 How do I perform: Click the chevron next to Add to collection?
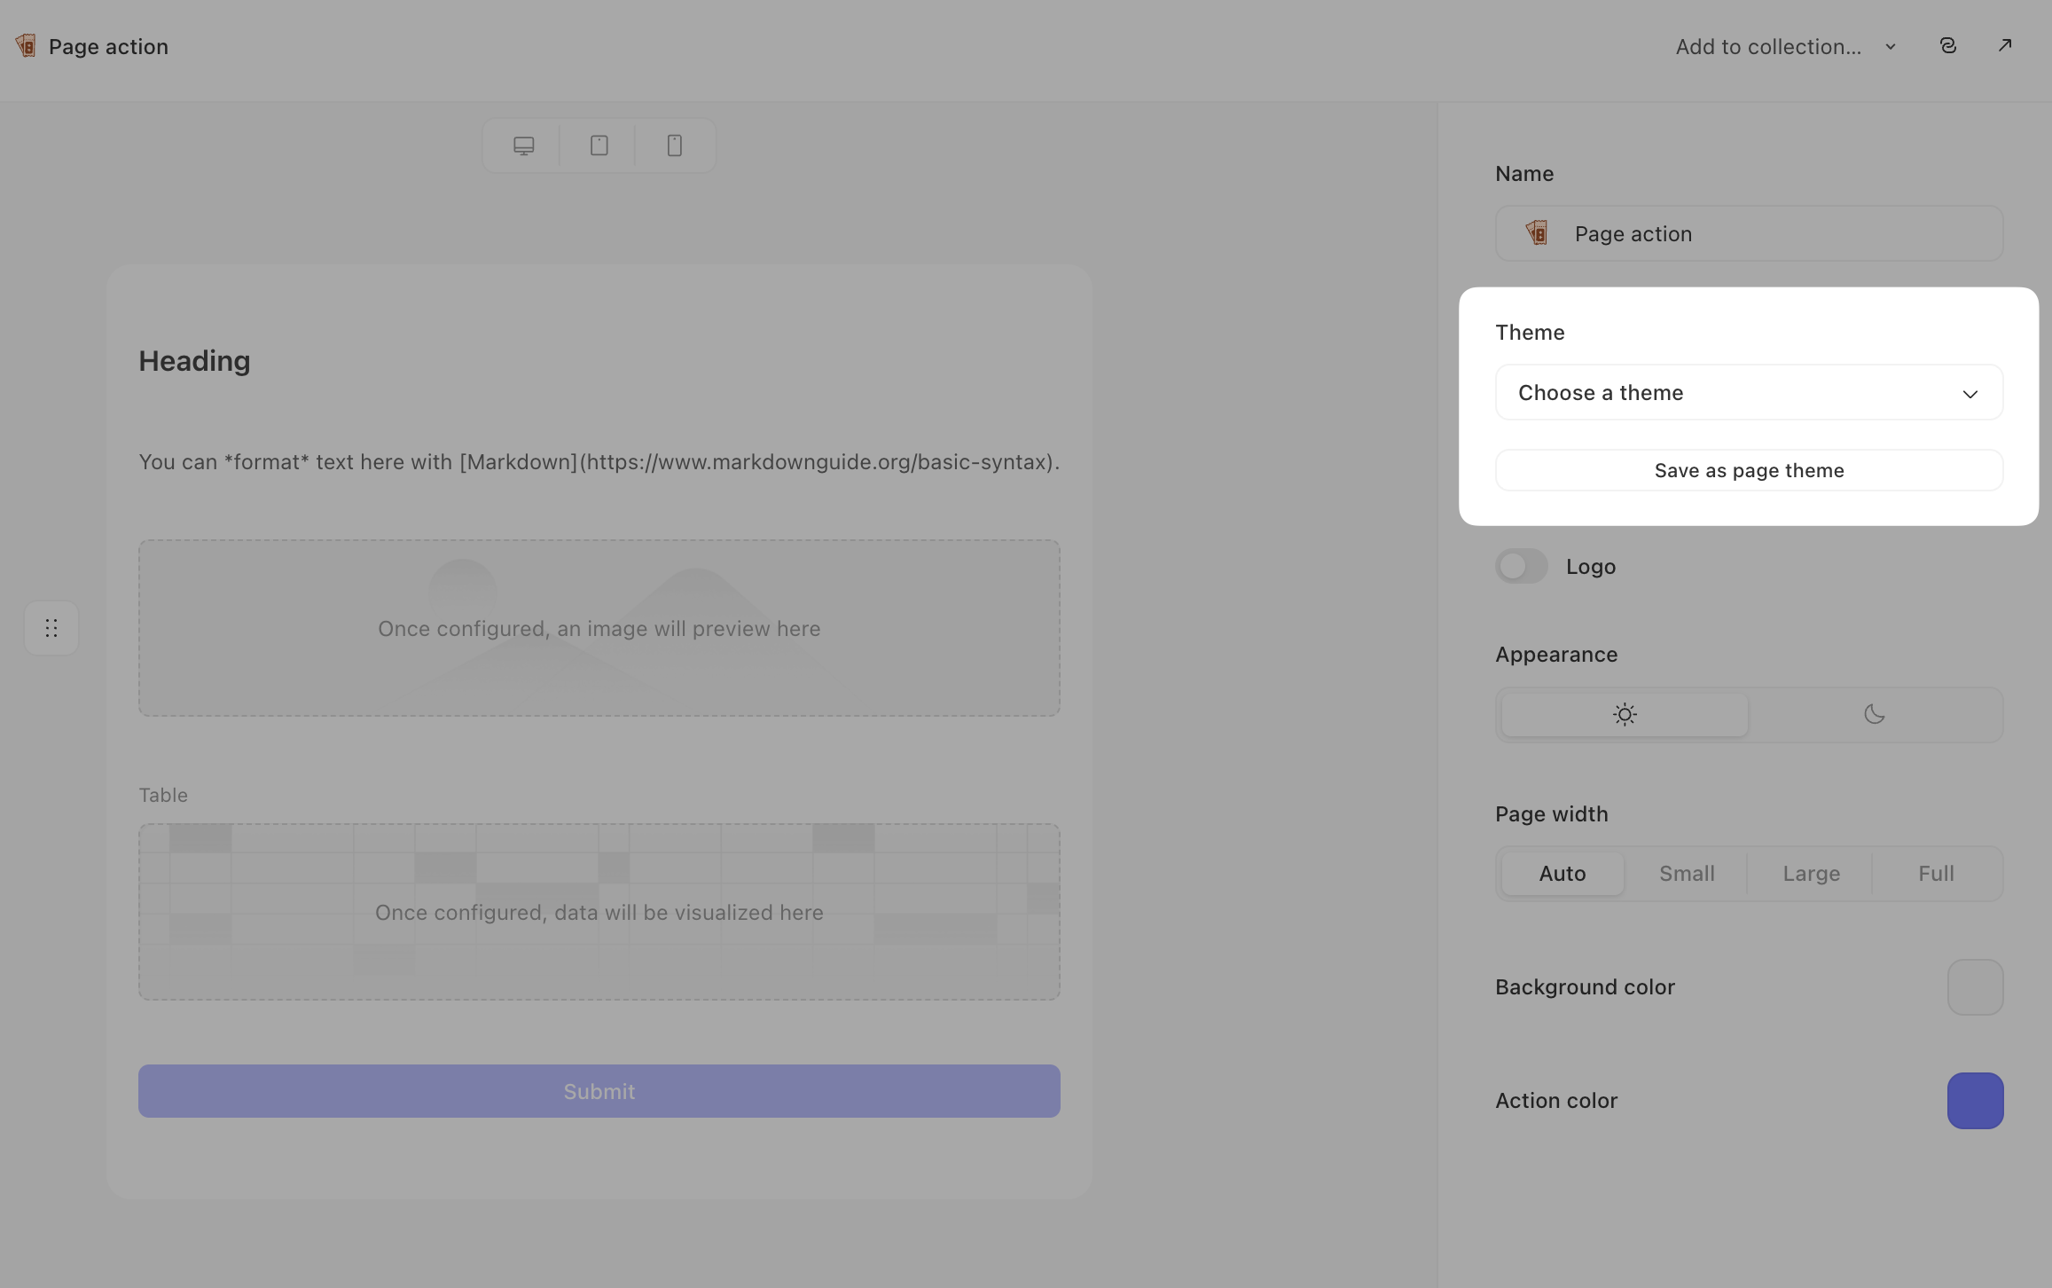point(1890,47)
